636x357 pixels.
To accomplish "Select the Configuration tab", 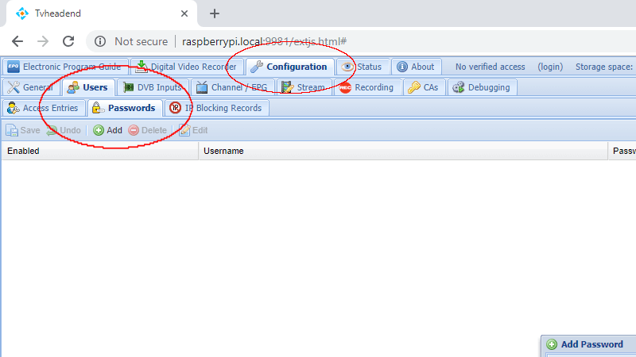I will [289, 67].
